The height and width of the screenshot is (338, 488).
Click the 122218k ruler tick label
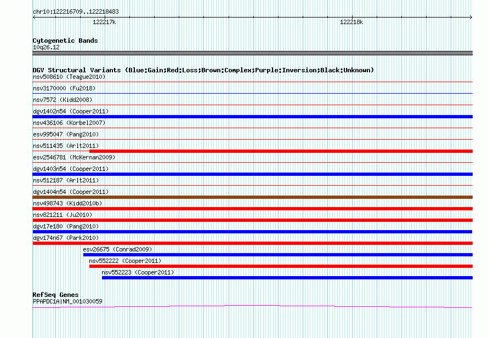click(x=351, y=22)
